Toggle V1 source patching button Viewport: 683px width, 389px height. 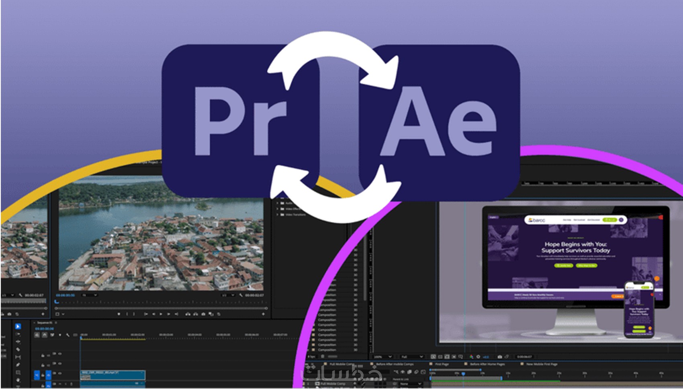click(37, 375)
